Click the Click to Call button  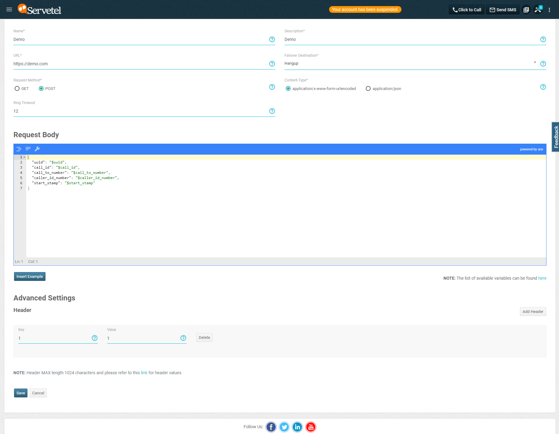466,10
